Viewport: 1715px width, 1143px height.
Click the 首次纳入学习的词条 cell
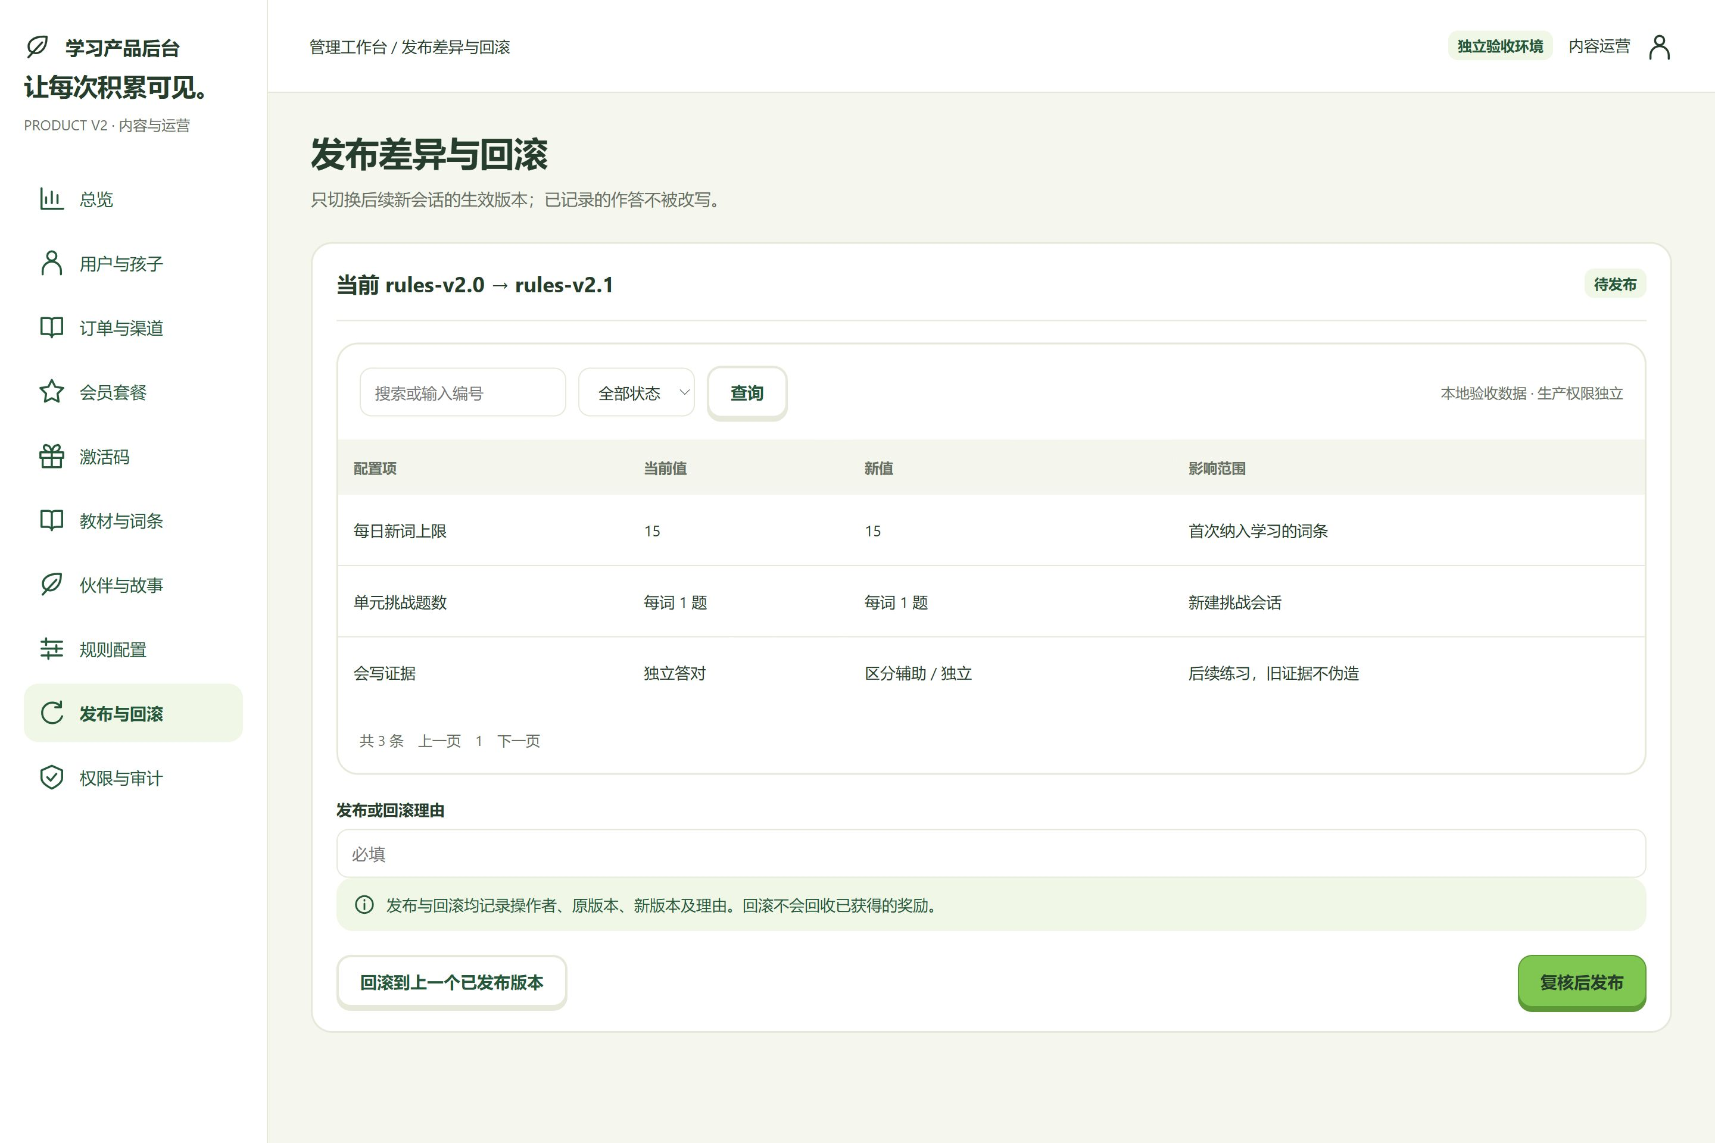(1258, 530)
